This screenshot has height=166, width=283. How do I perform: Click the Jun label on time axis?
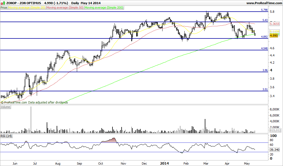15,164
